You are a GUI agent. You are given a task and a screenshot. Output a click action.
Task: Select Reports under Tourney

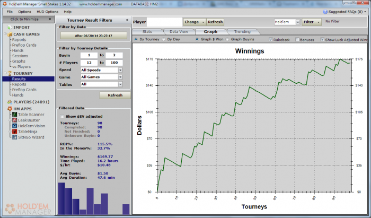pos(19,84)
